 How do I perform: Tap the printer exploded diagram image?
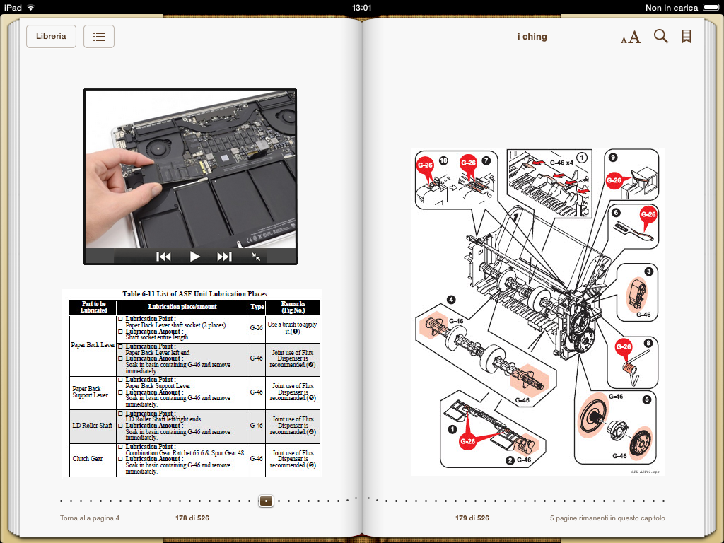click(537, 311)
